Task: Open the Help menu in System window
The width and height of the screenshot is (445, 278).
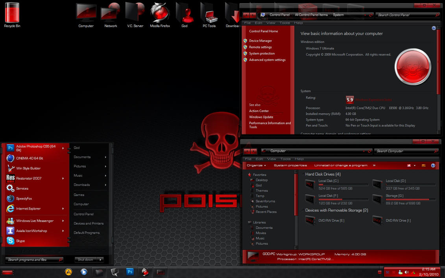Action: (298, 23)
